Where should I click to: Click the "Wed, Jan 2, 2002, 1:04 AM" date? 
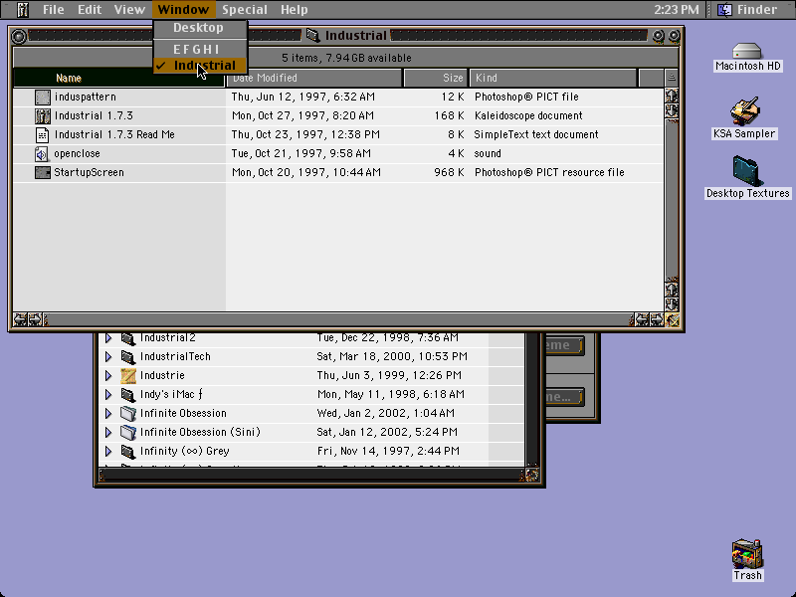point(385,413)
